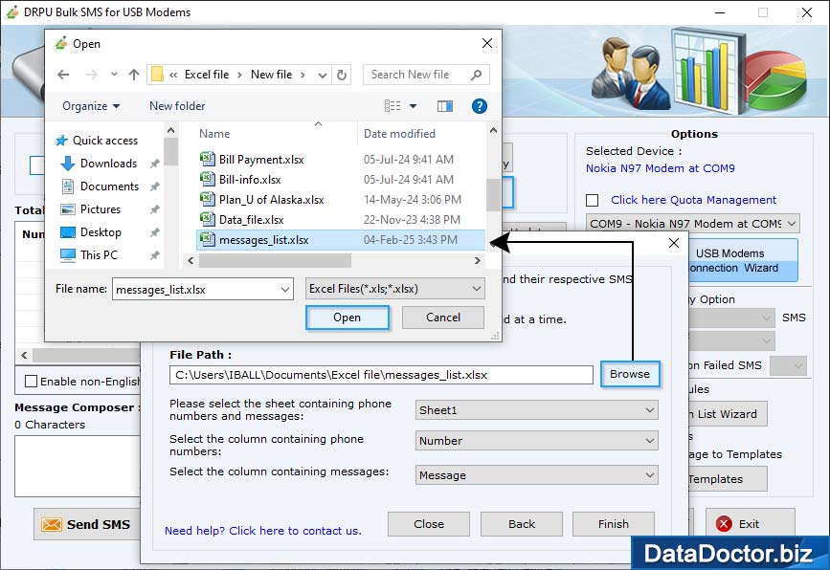The height and width of the screenshot is (570, 830).
Task: Click Message Composer text area
Action: coord(78,466)
